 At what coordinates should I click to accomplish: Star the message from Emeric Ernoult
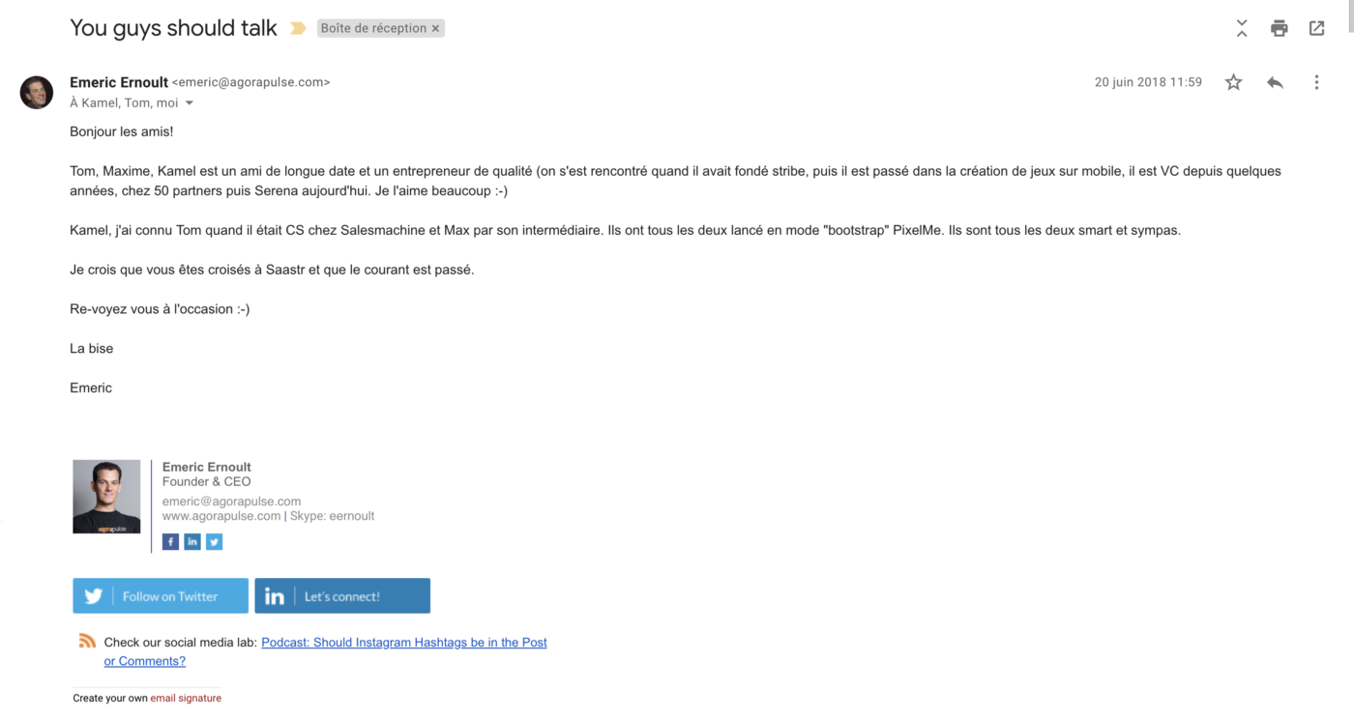point(1233,82)
